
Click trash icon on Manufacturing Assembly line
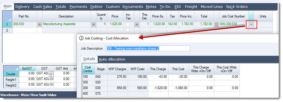point(217,25)
